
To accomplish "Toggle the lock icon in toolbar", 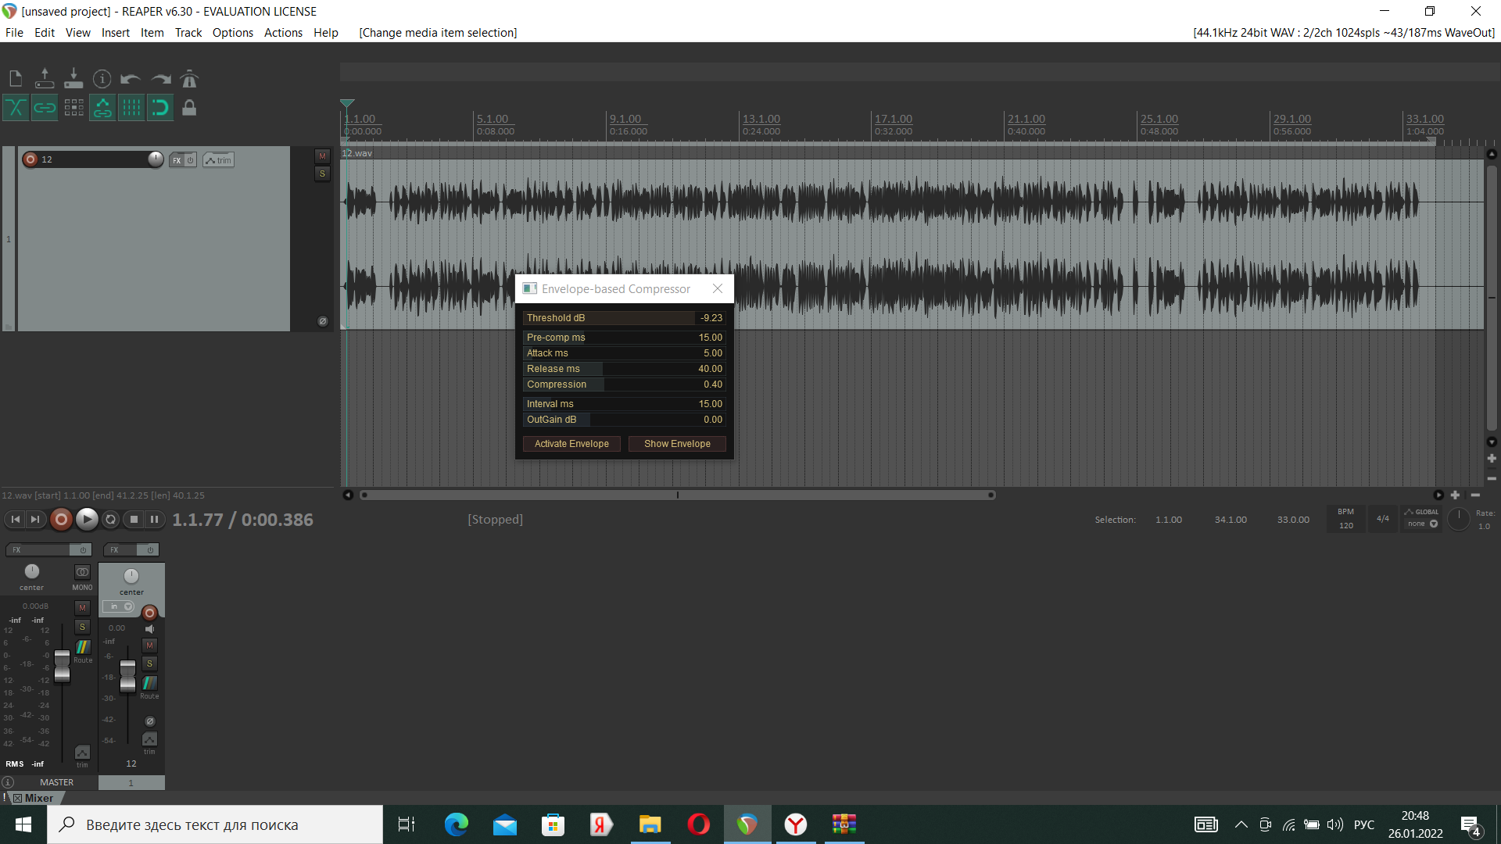I will click(x=189, y=108).
